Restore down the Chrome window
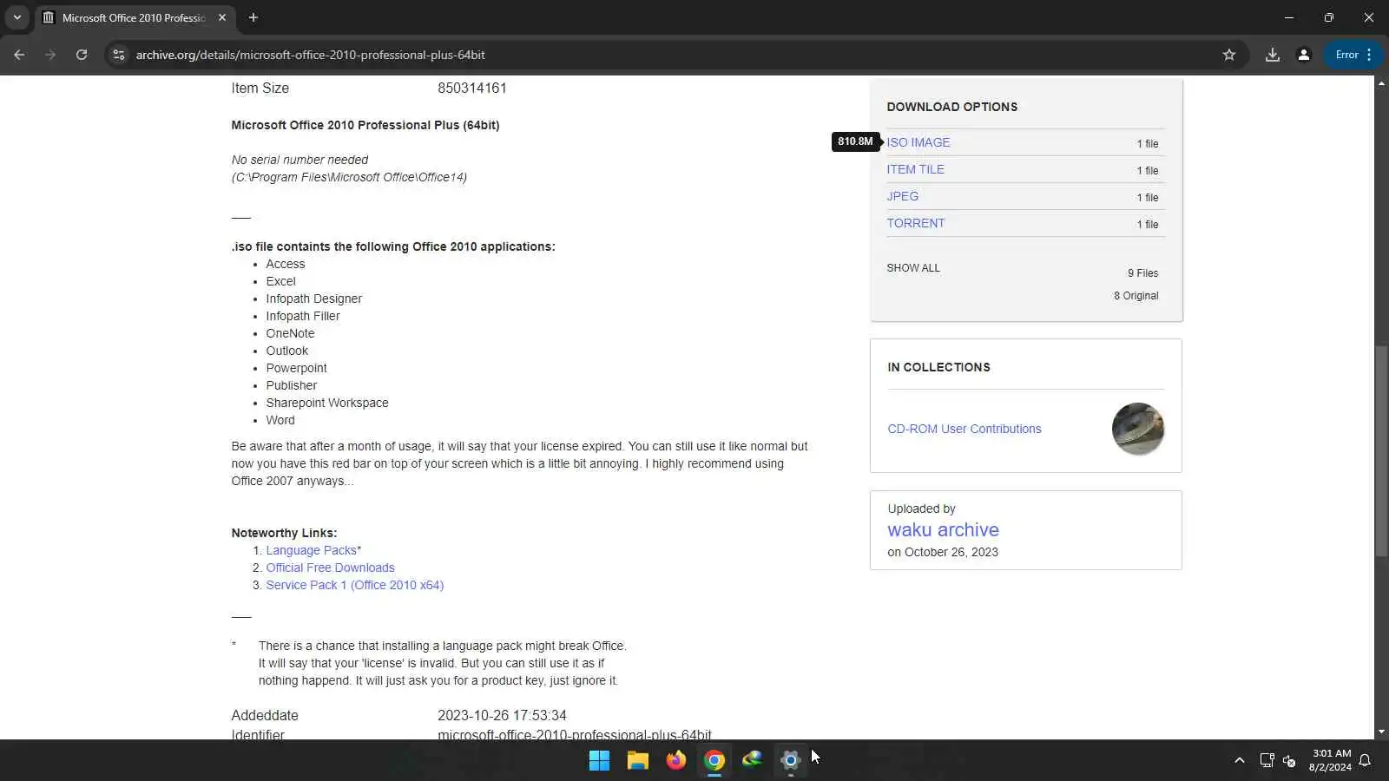Viewport: 1389px width, 781px height. click(1328, 17)
